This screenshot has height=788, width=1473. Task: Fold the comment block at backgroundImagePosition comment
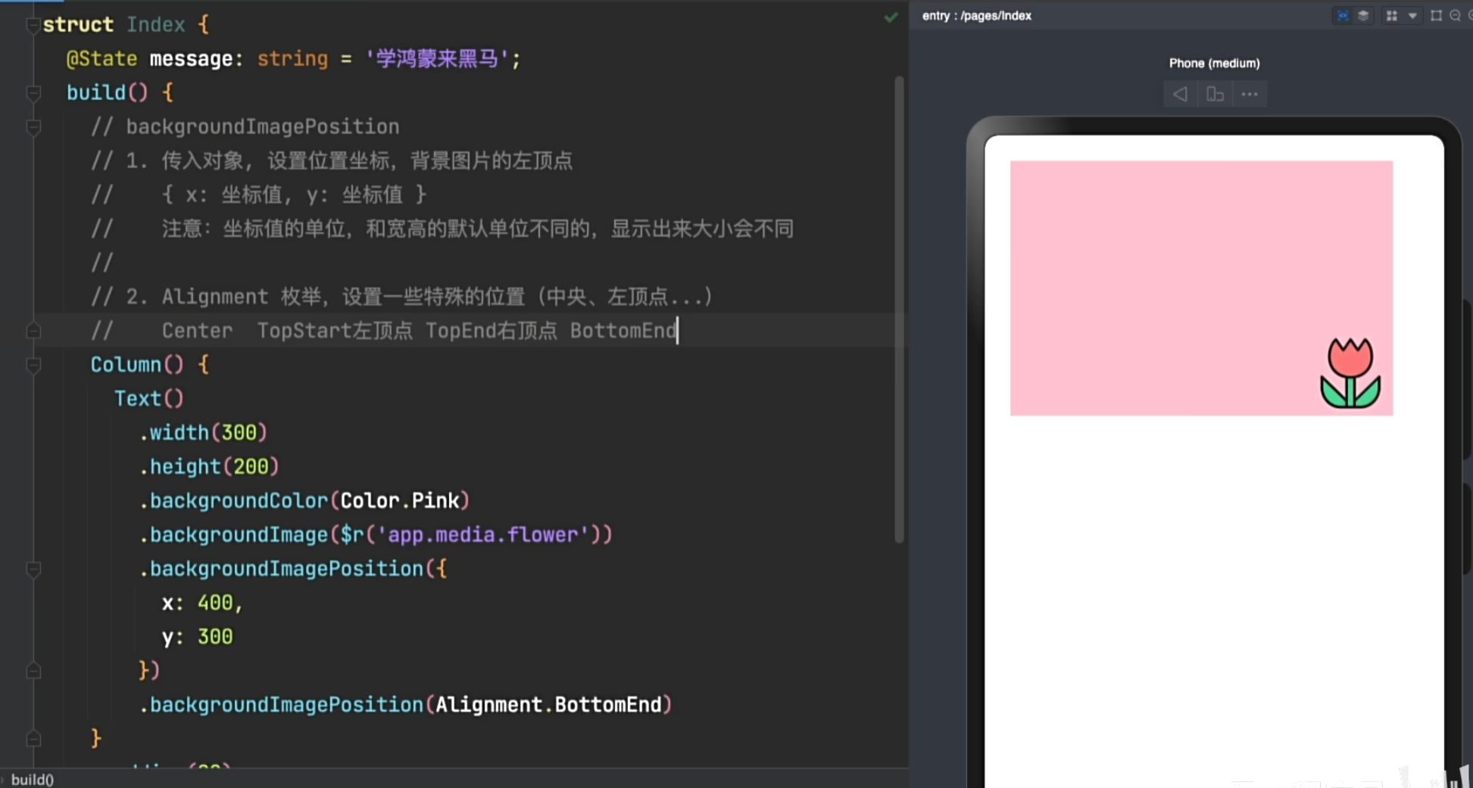[x=33, y=127]
